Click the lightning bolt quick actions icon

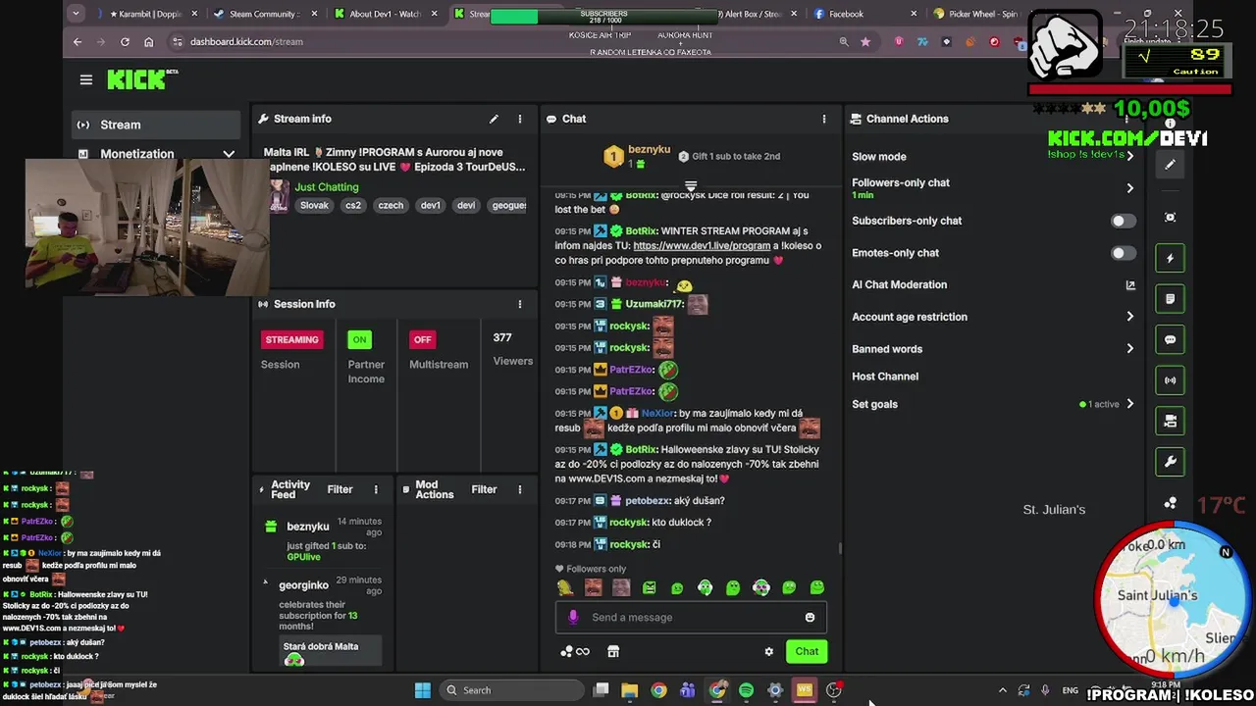pos(1170,258)
